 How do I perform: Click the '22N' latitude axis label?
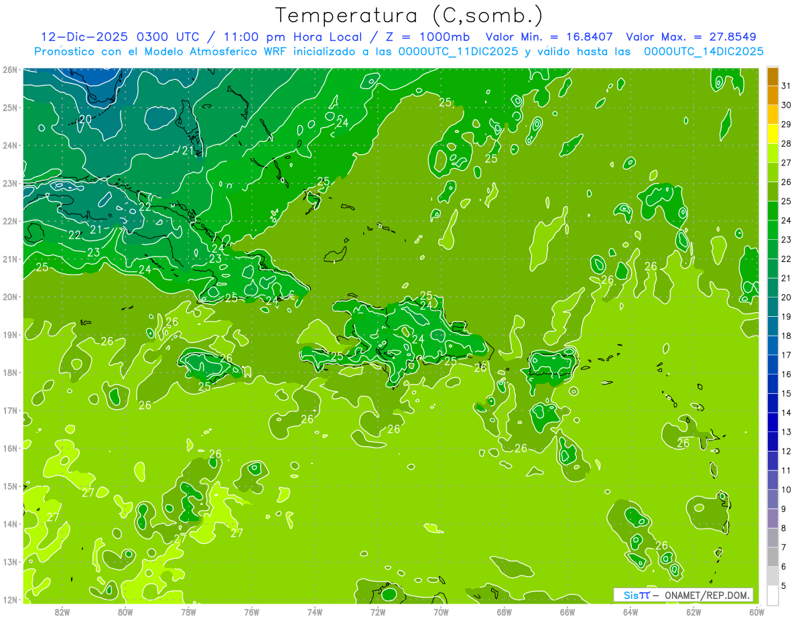[9, 221]
